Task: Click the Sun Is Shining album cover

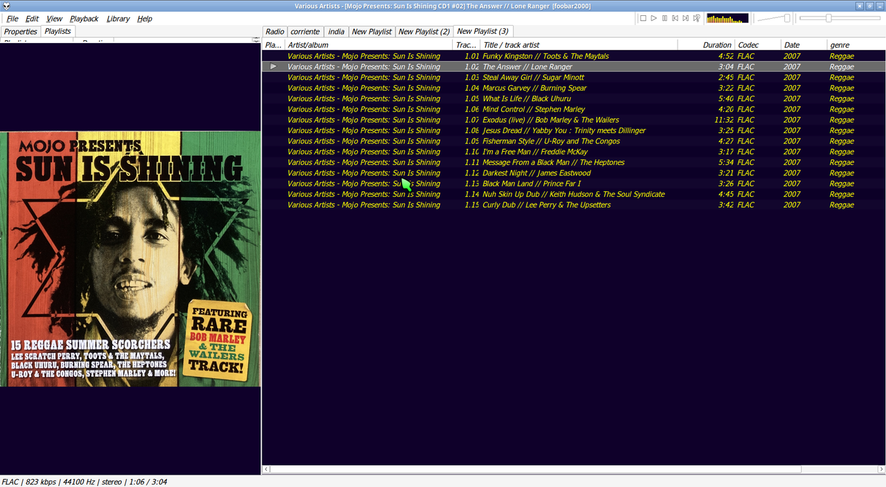Action: point(130,258)
